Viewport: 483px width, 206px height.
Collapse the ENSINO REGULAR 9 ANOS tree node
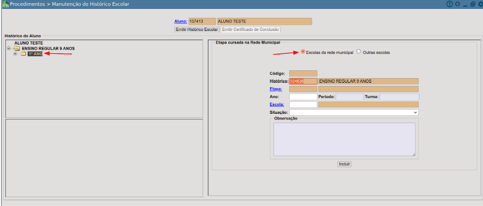tap(9, 48)
